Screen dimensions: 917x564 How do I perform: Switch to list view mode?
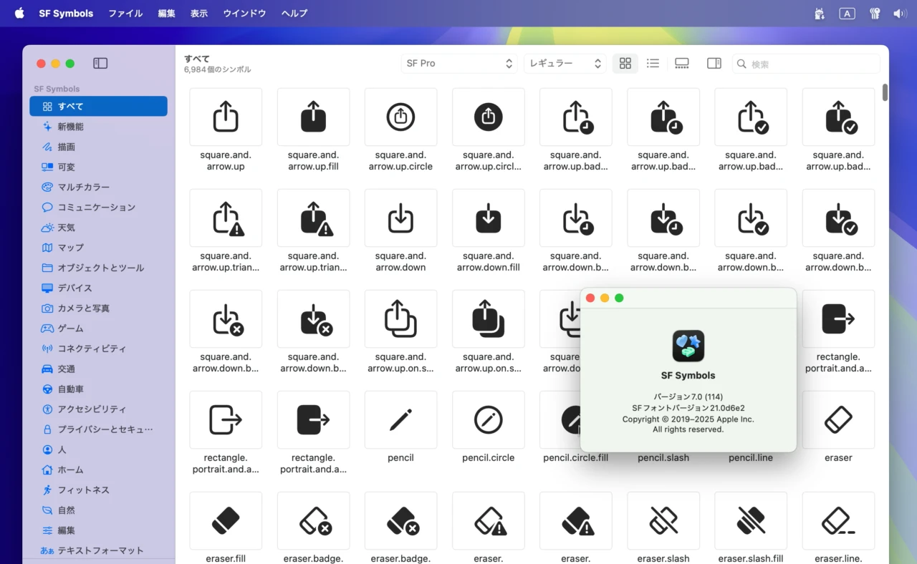653,64
